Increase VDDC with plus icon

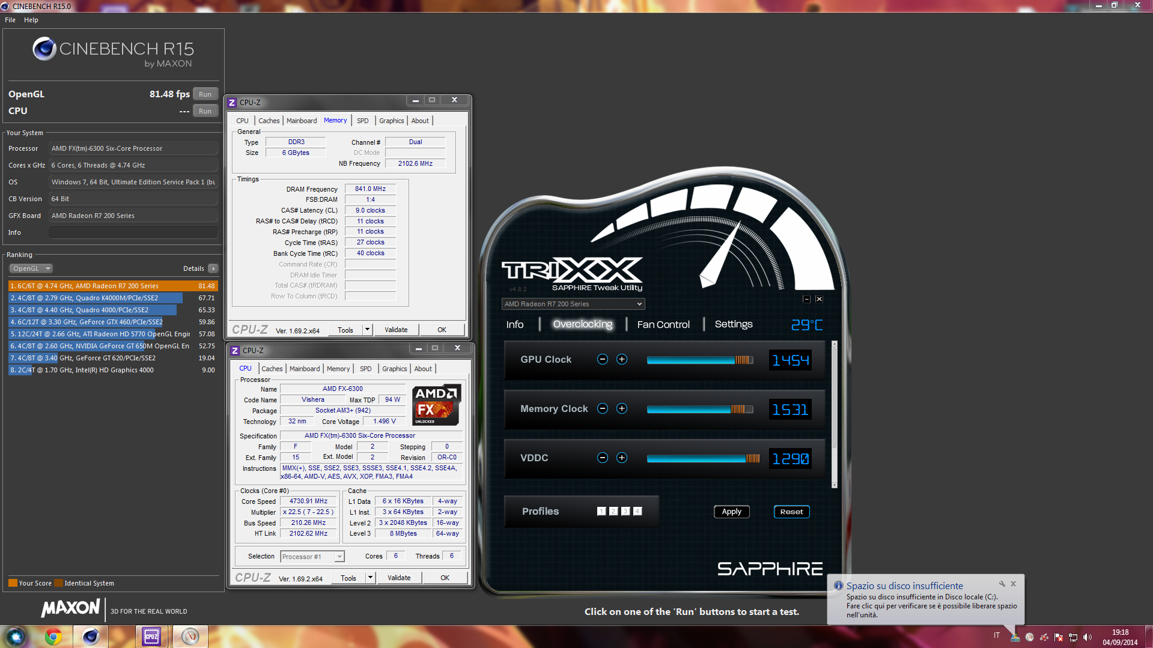pyautogui.click(x=622, y=458)
